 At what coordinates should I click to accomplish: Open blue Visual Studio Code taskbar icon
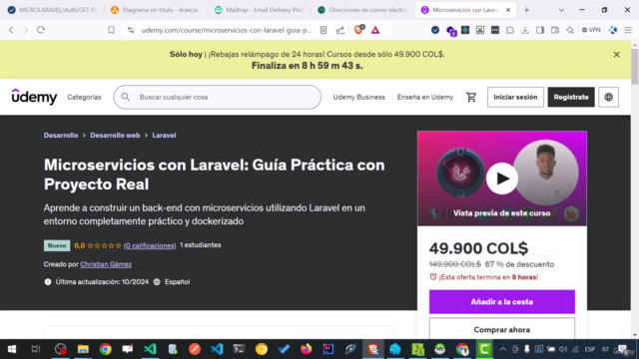coord(217,349)
